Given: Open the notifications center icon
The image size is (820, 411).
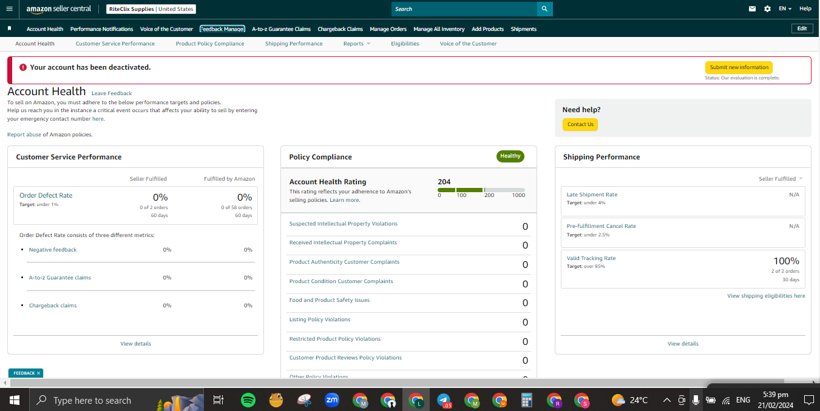Looking at the screenshot, I should [808, 400].
